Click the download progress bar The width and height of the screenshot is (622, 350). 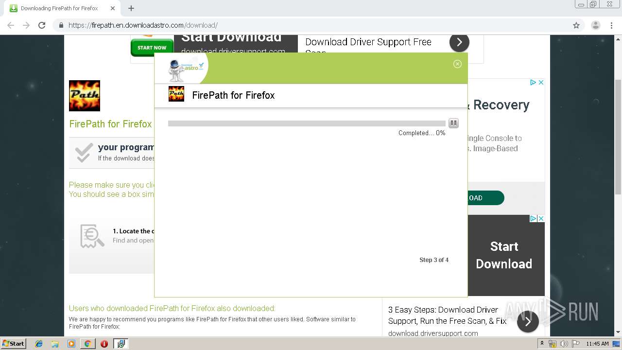(307, 123)
